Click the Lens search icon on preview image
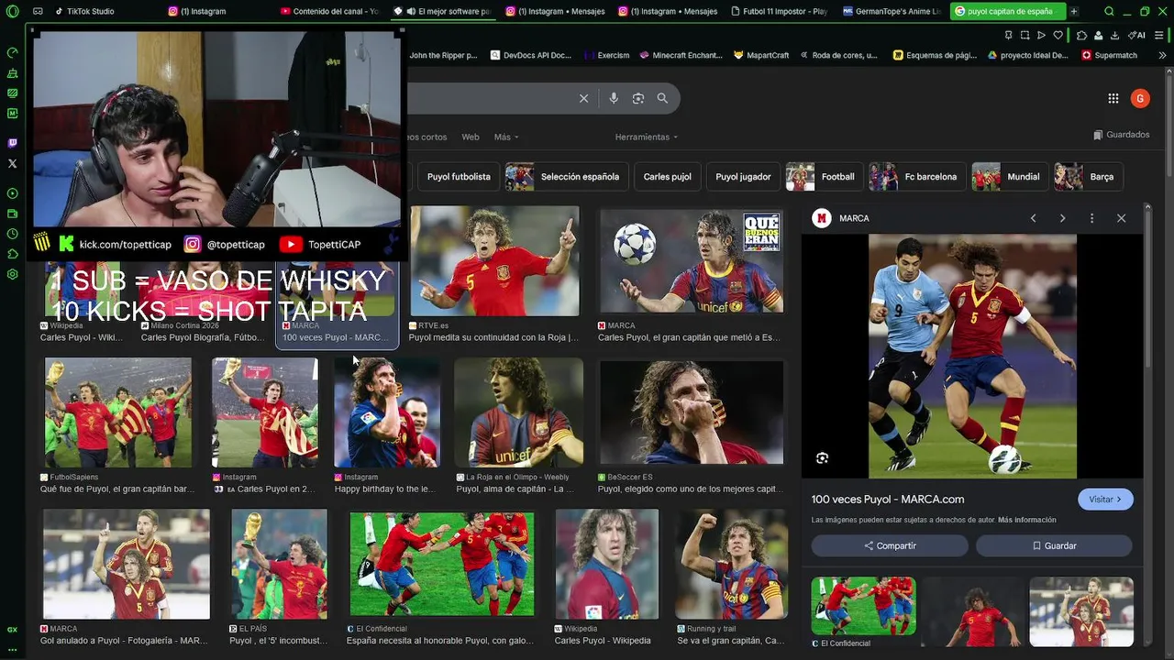This screenshot has height=660, width=1174. [822, 458]
